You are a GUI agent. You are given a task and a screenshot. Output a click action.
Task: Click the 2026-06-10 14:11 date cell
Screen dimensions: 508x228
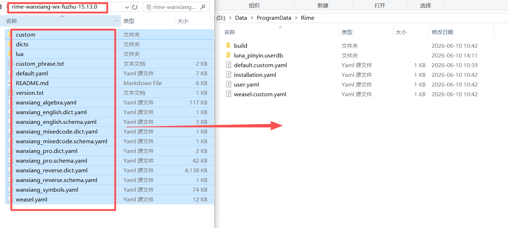click(455, 55)
